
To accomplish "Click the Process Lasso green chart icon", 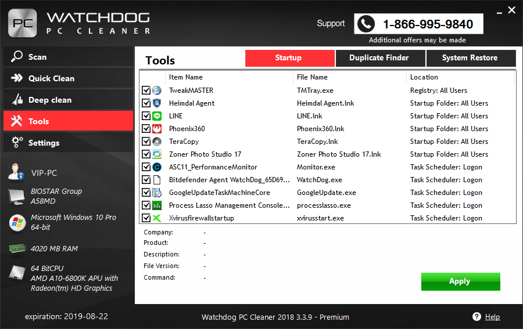I will (157, 205).
